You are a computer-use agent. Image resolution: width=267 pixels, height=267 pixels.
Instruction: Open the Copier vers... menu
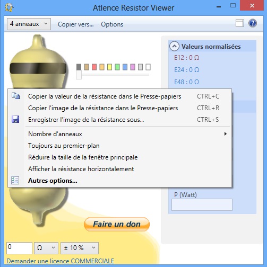coord(76,24)
